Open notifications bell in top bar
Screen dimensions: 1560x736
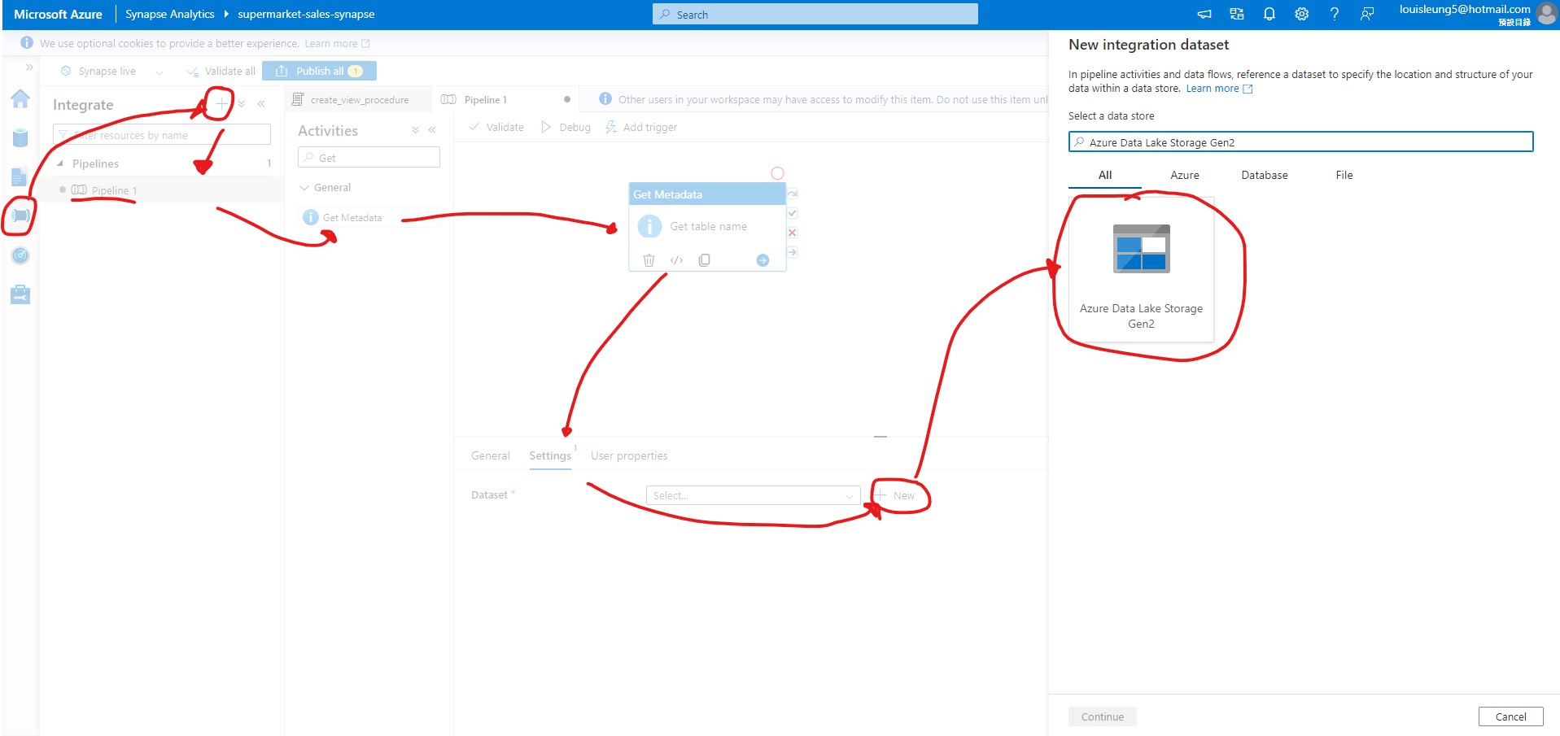[x=1269, y=14]
